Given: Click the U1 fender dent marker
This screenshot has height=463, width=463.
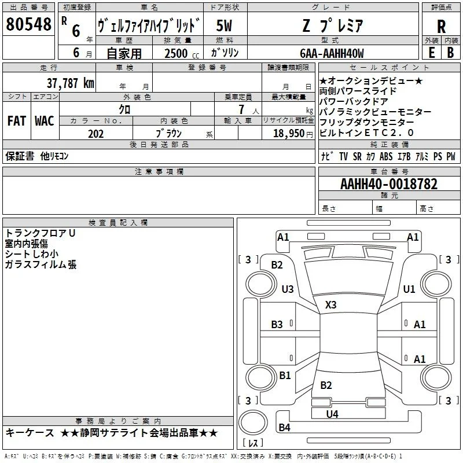Looking at the screenshot, I should 409,289.
